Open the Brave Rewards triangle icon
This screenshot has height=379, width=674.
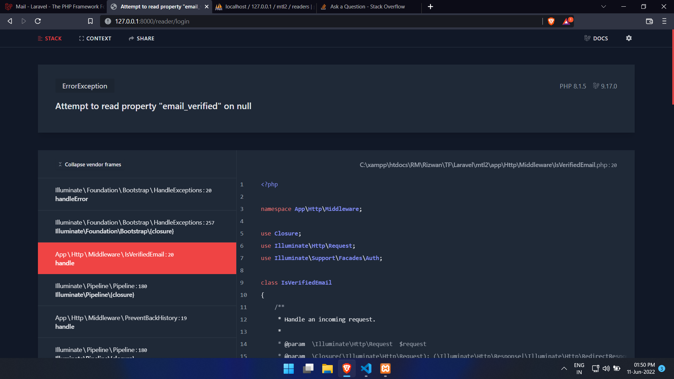pos(567,21)
